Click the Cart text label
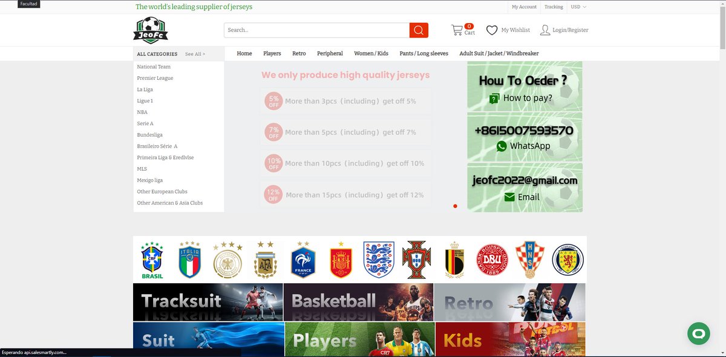The width and height of the screenshot is (726, 357). [x=469, y=33]
